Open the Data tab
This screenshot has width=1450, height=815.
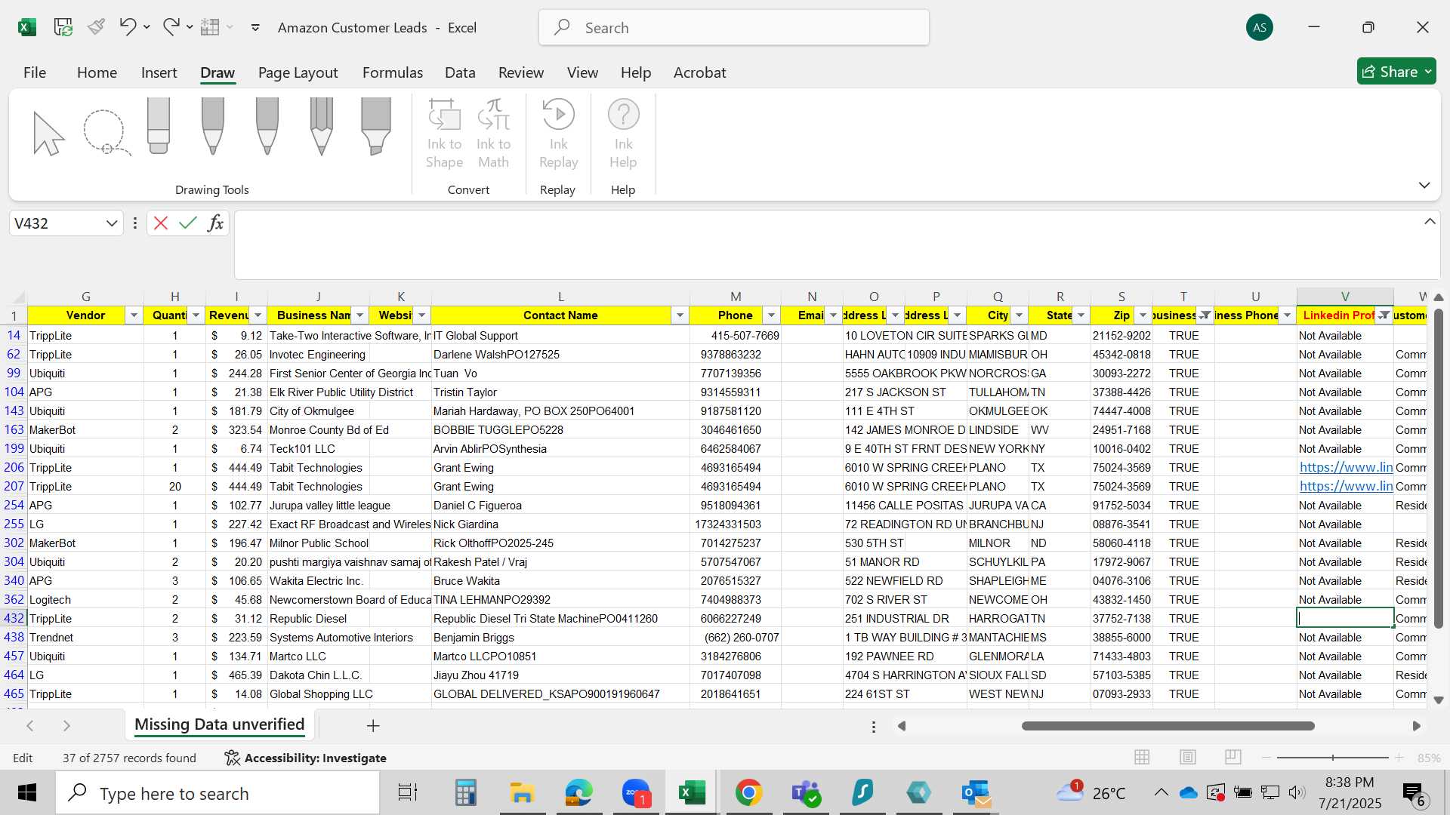(x=460, y=72)
